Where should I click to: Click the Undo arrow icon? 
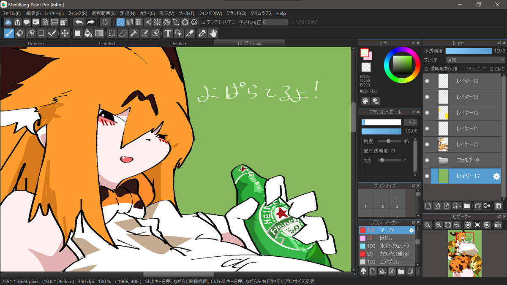tap(79, 22)
